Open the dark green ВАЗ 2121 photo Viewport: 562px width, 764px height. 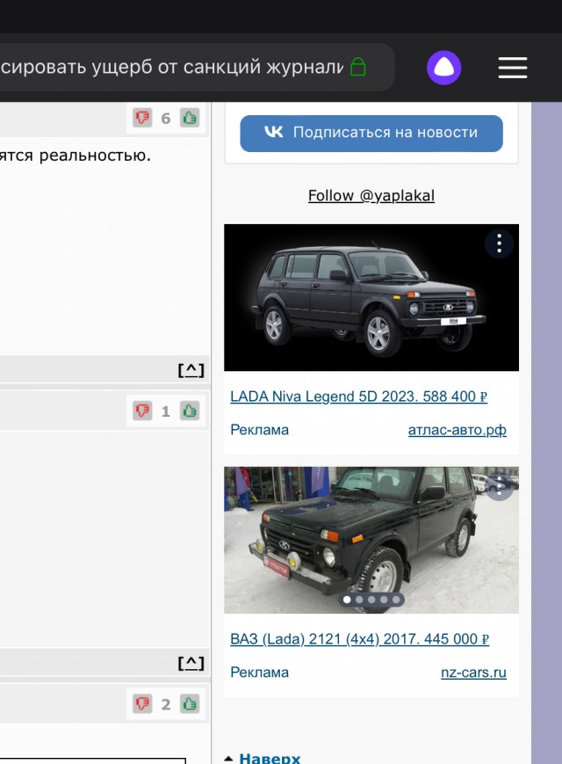tap(371, 540)
